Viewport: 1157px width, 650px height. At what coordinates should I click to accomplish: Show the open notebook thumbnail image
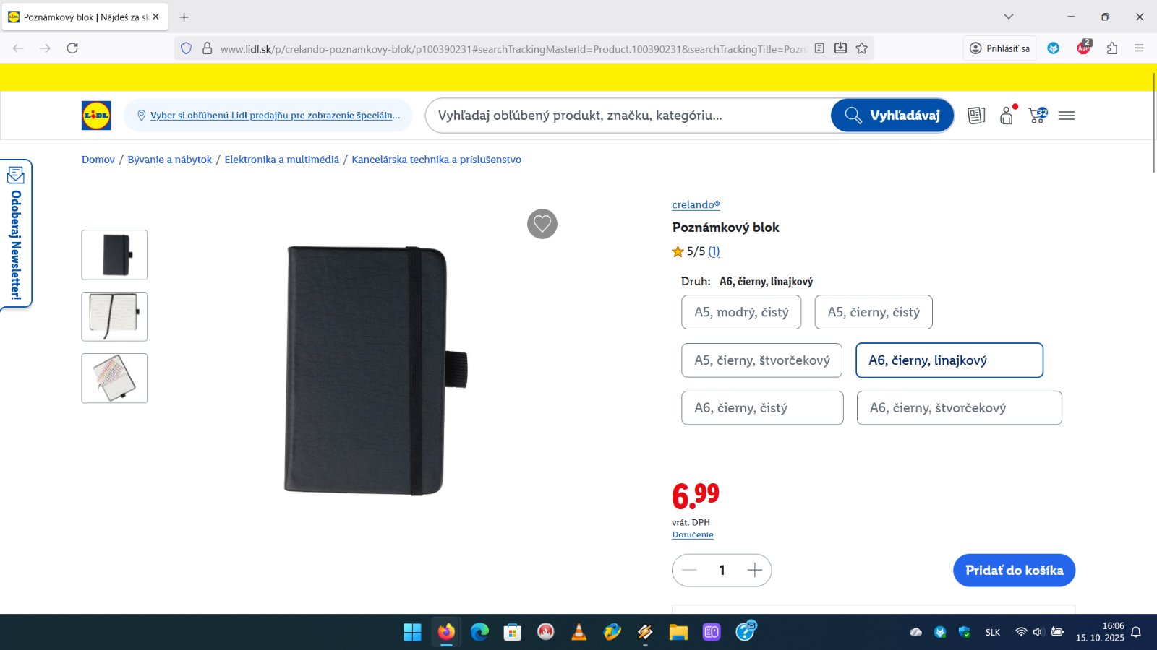coord(114,316)
